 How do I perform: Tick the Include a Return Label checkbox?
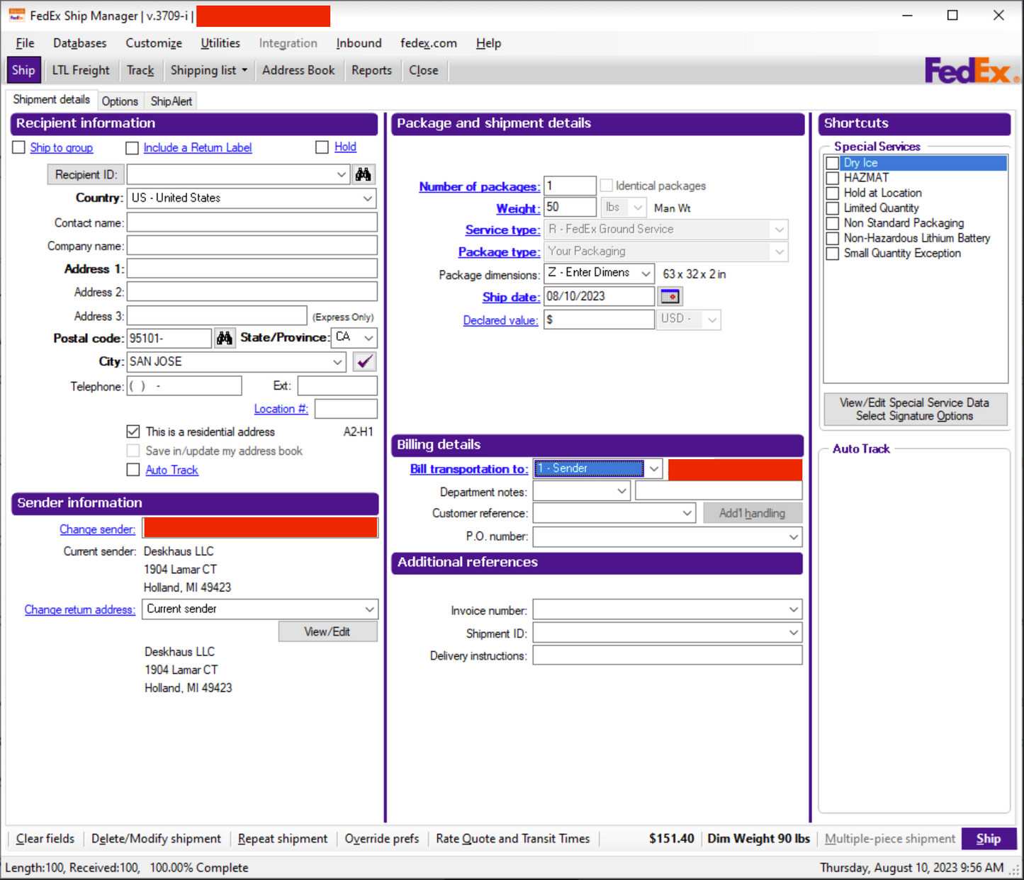132,148
